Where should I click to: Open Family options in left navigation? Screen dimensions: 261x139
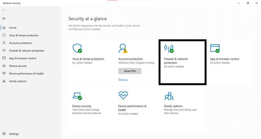[x=18, y=81]
